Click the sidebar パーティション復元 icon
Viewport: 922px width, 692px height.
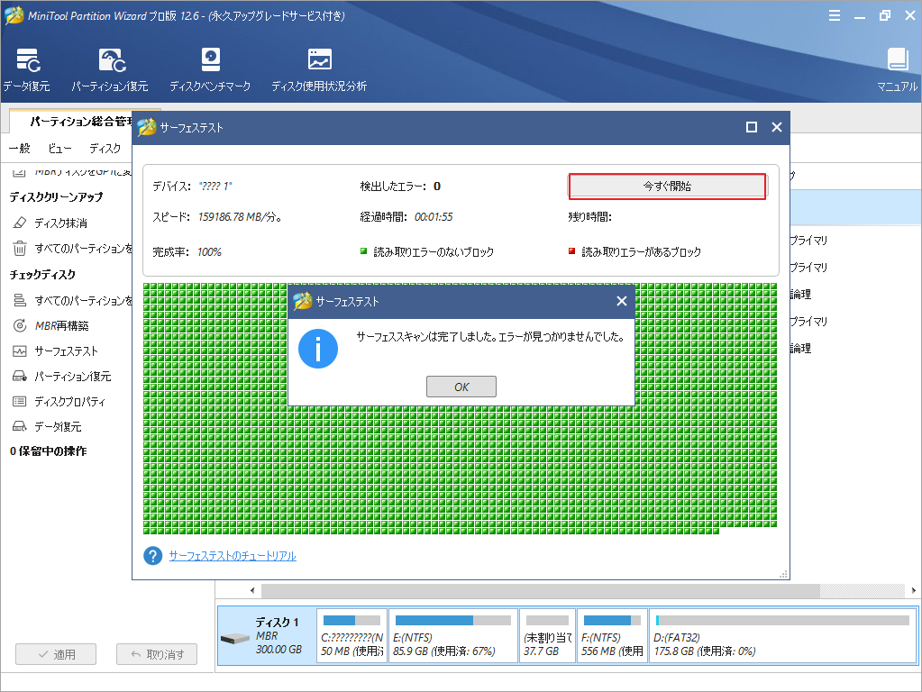tap(20, 377)
